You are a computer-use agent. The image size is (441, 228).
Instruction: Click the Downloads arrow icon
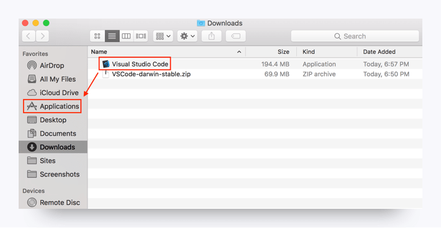pyautogui.click(x=32, y=147)
